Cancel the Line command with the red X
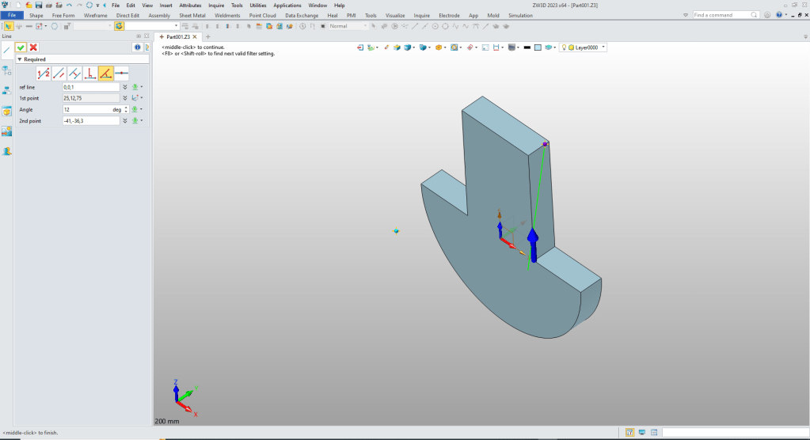The width and height of the screenshot is (810, 440). point(33,47)
